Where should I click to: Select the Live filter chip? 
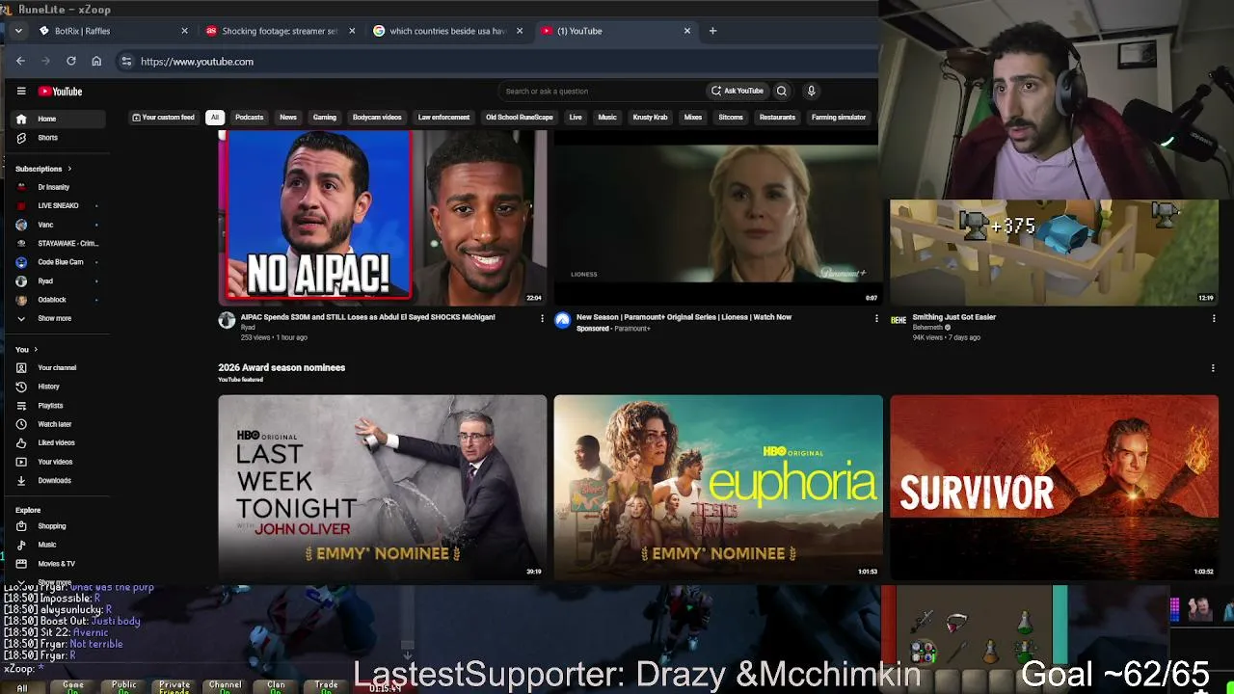tap(576, 118)
